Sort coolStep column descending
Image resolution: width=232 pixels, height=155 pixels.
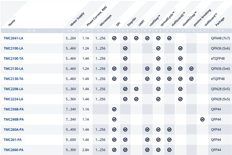149,31
